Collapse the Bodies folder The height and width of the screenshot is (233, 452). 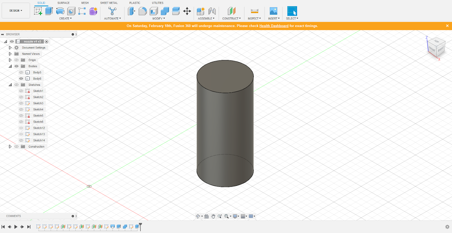[x=10, y=66]
